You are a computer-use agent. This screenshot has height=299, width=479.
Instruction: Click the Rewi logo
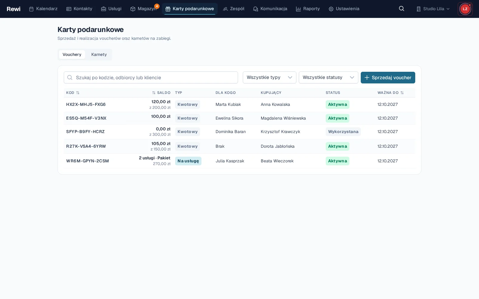pos(13,9)
